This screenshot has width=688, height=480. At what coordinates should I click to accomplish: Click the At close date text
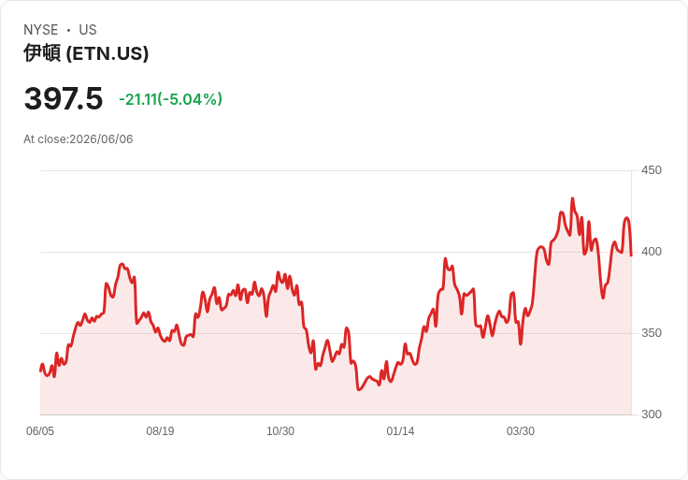(x=79, y=139)
